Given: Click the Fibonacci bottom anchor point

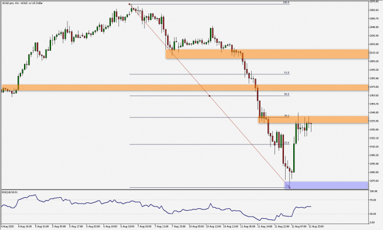Looking at the screenshot, I should click(x=289, y=188).
